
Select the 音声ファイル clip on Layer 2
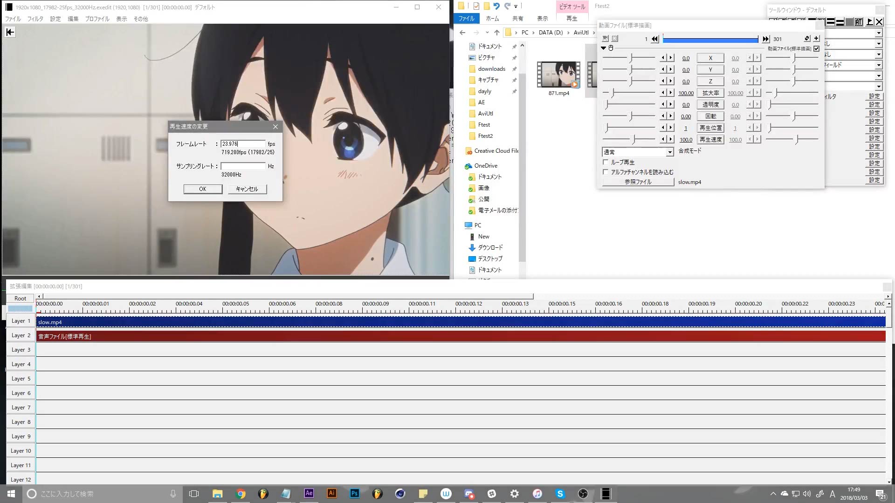coord(461,336)
